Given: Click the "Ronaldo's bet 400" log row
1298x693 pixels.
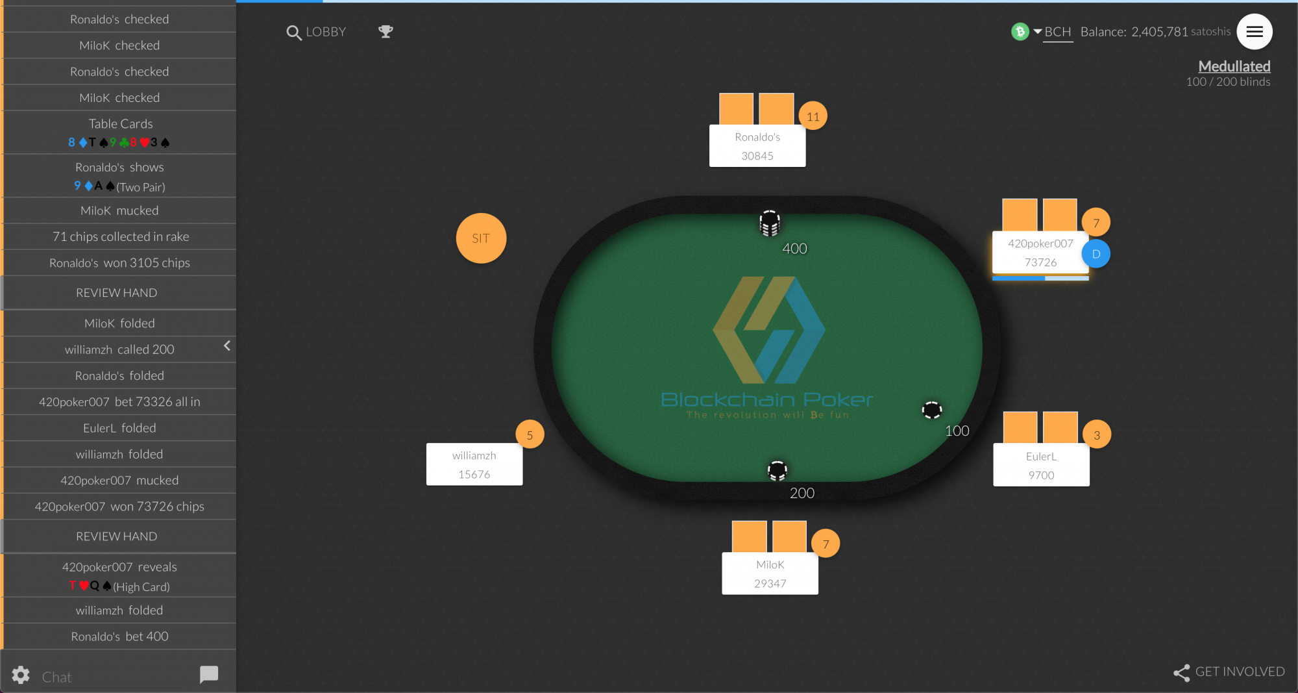Looking at the screenshot, I should (x=119, y=636).
